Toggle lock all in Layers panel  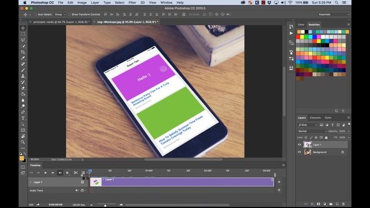[326, 138]
